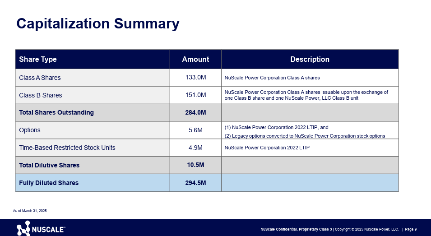Select the 10.5M amount cell

click(x=195, y=165)
